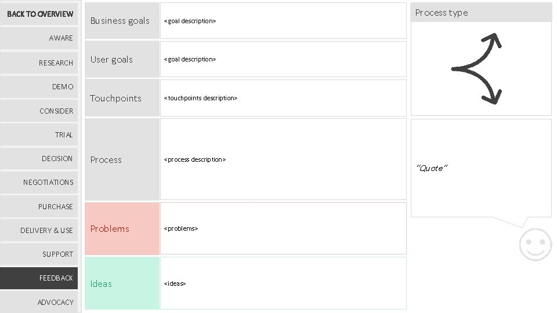Click the Quote speech bubble
Screen dimensions: 557x313
(480, 168)
